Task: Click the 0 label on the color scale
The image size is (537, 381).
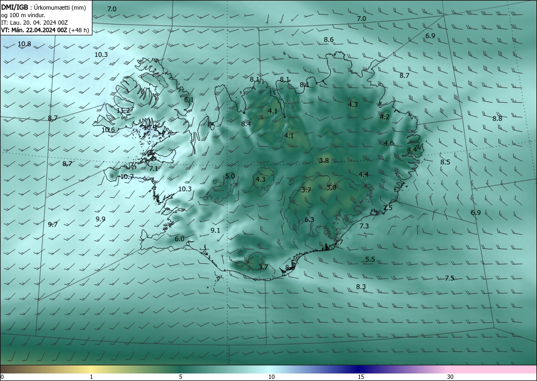Action: click(2, 377)
